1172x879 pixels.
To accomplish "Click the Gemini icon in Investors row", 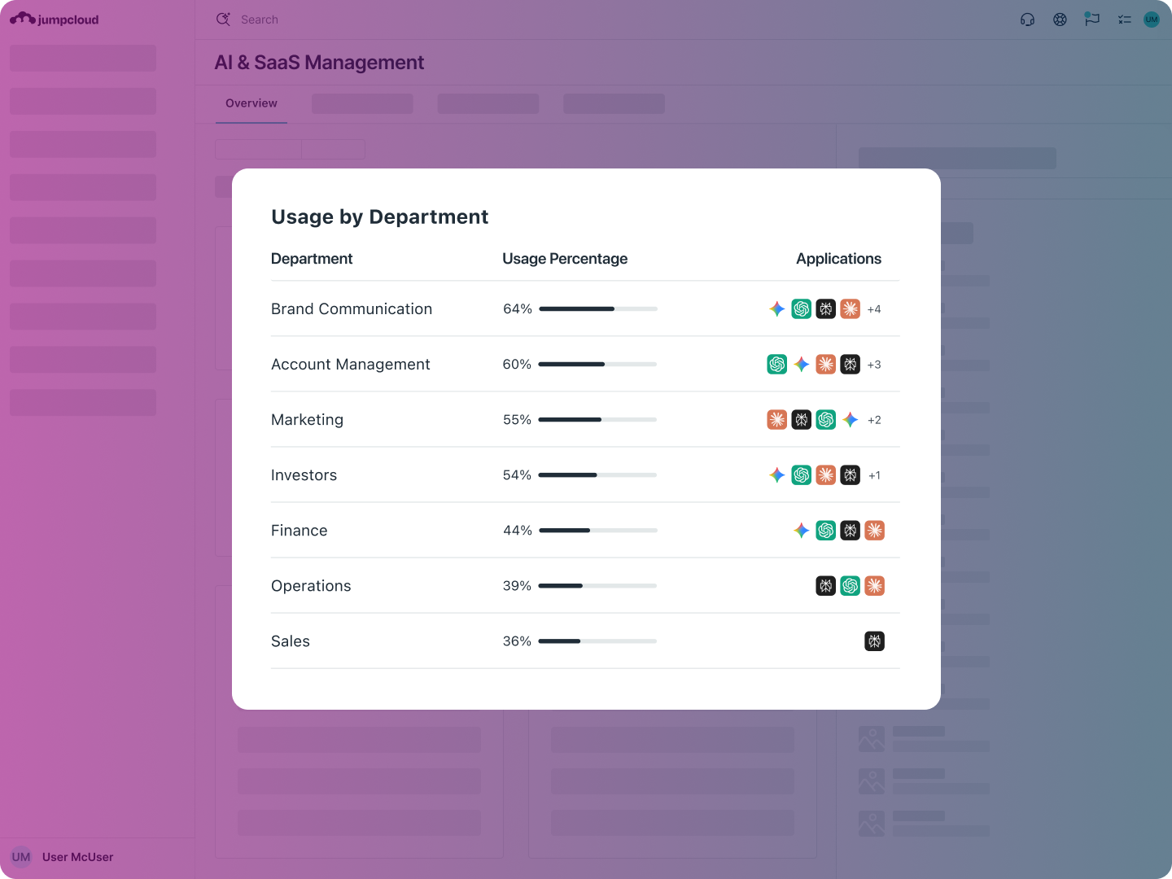I will coord(777,475).
